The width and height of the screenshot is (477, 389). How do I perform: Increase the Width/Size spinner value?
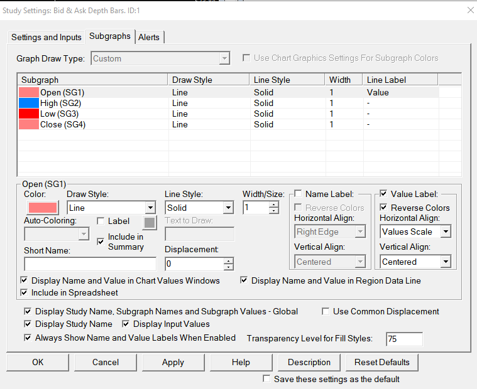pyautogui.click(x=273, y=205)
